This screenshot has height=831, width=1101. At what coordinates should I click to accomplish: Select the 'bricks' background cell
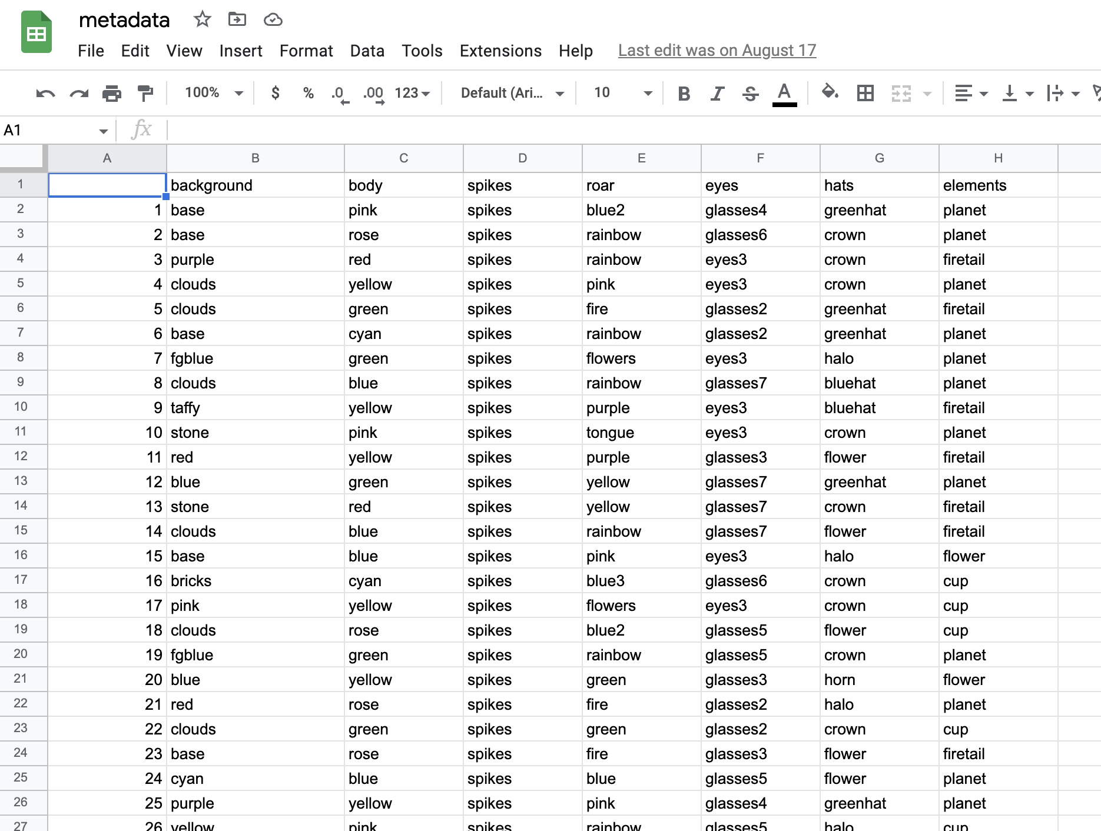256,580
